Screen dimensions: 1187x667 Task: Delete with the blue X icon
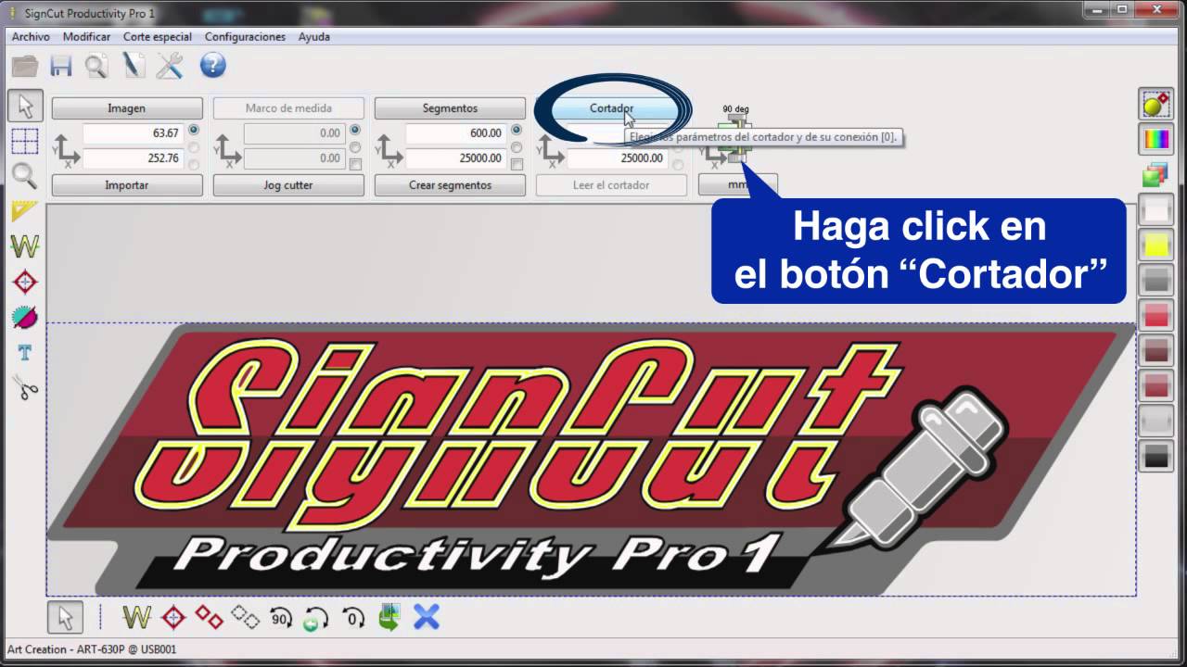point(427,617)
